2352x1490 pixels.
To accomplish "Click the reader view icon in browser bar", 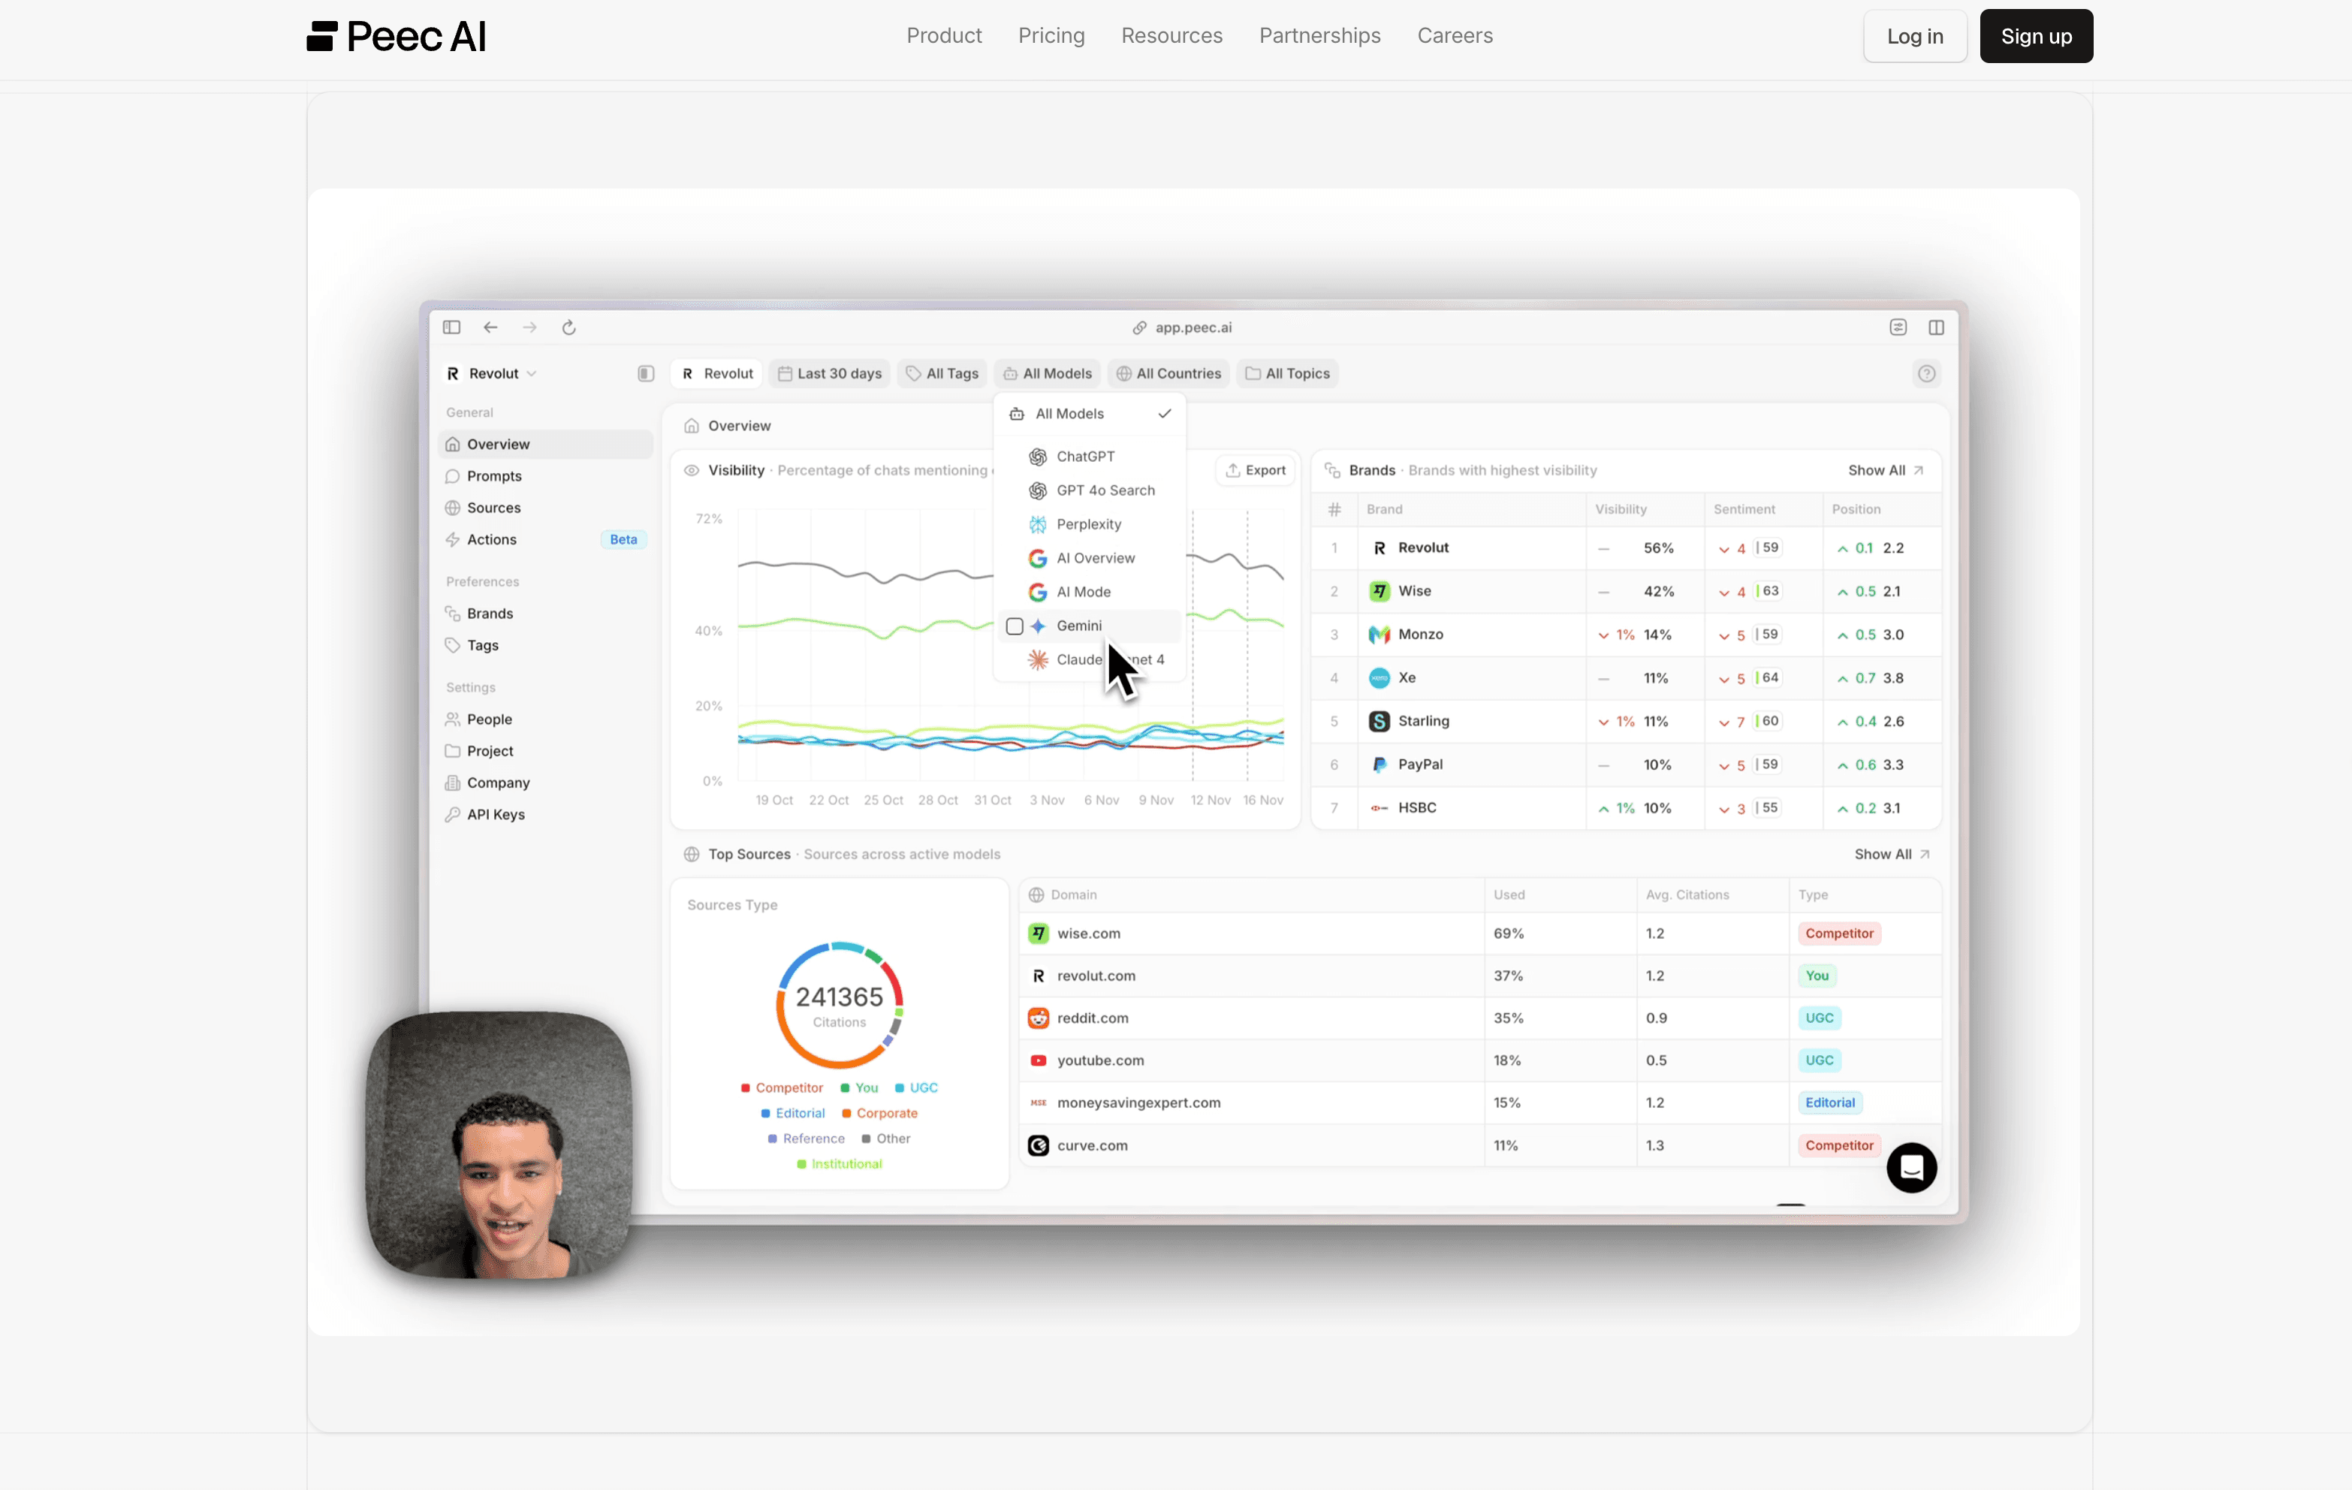I will 1898,327.
